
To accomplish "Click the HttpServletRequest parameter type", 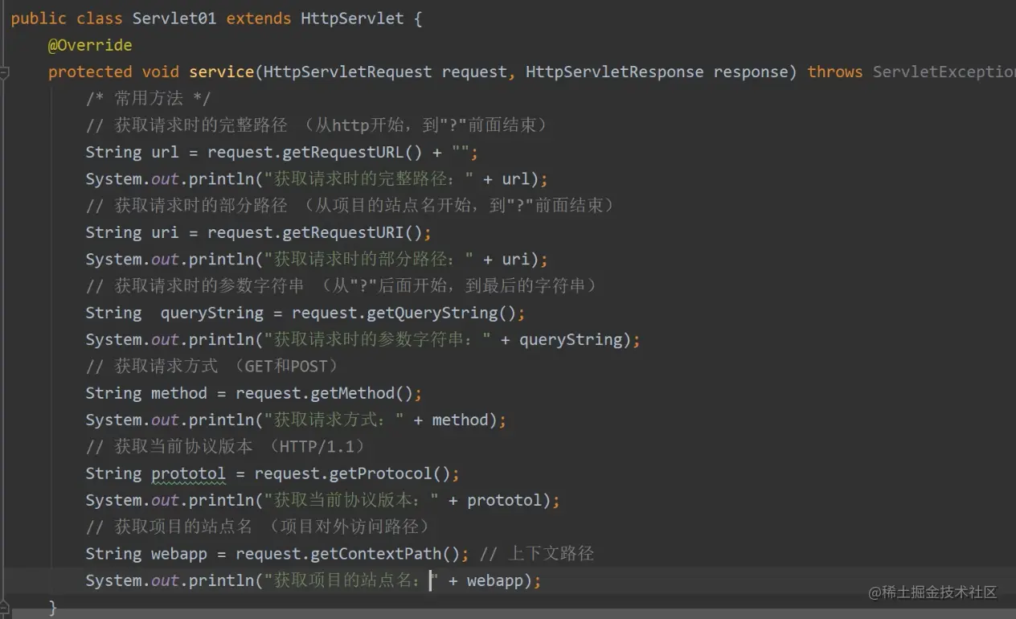I will (347, 72).
